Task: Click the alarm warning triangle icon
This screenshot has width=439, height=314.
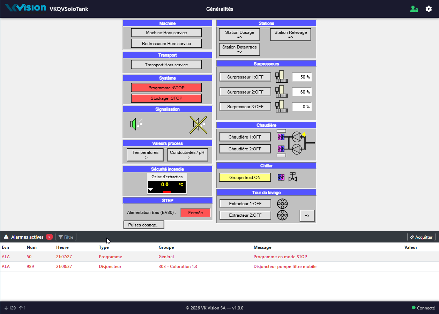Action: 6,237
